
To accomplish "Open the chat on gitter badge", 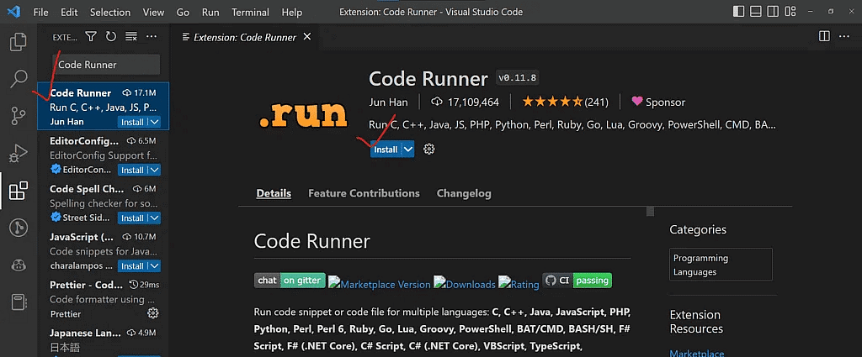I will coord(290,281).
